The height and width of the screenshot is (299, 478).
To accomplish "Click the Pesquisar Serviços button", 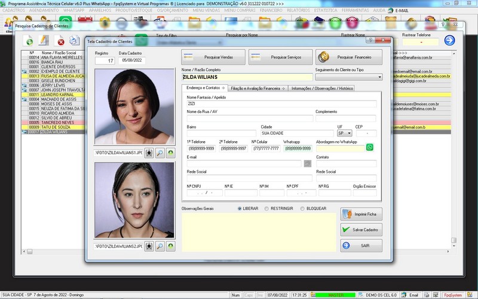I will [x=280, y=57].
